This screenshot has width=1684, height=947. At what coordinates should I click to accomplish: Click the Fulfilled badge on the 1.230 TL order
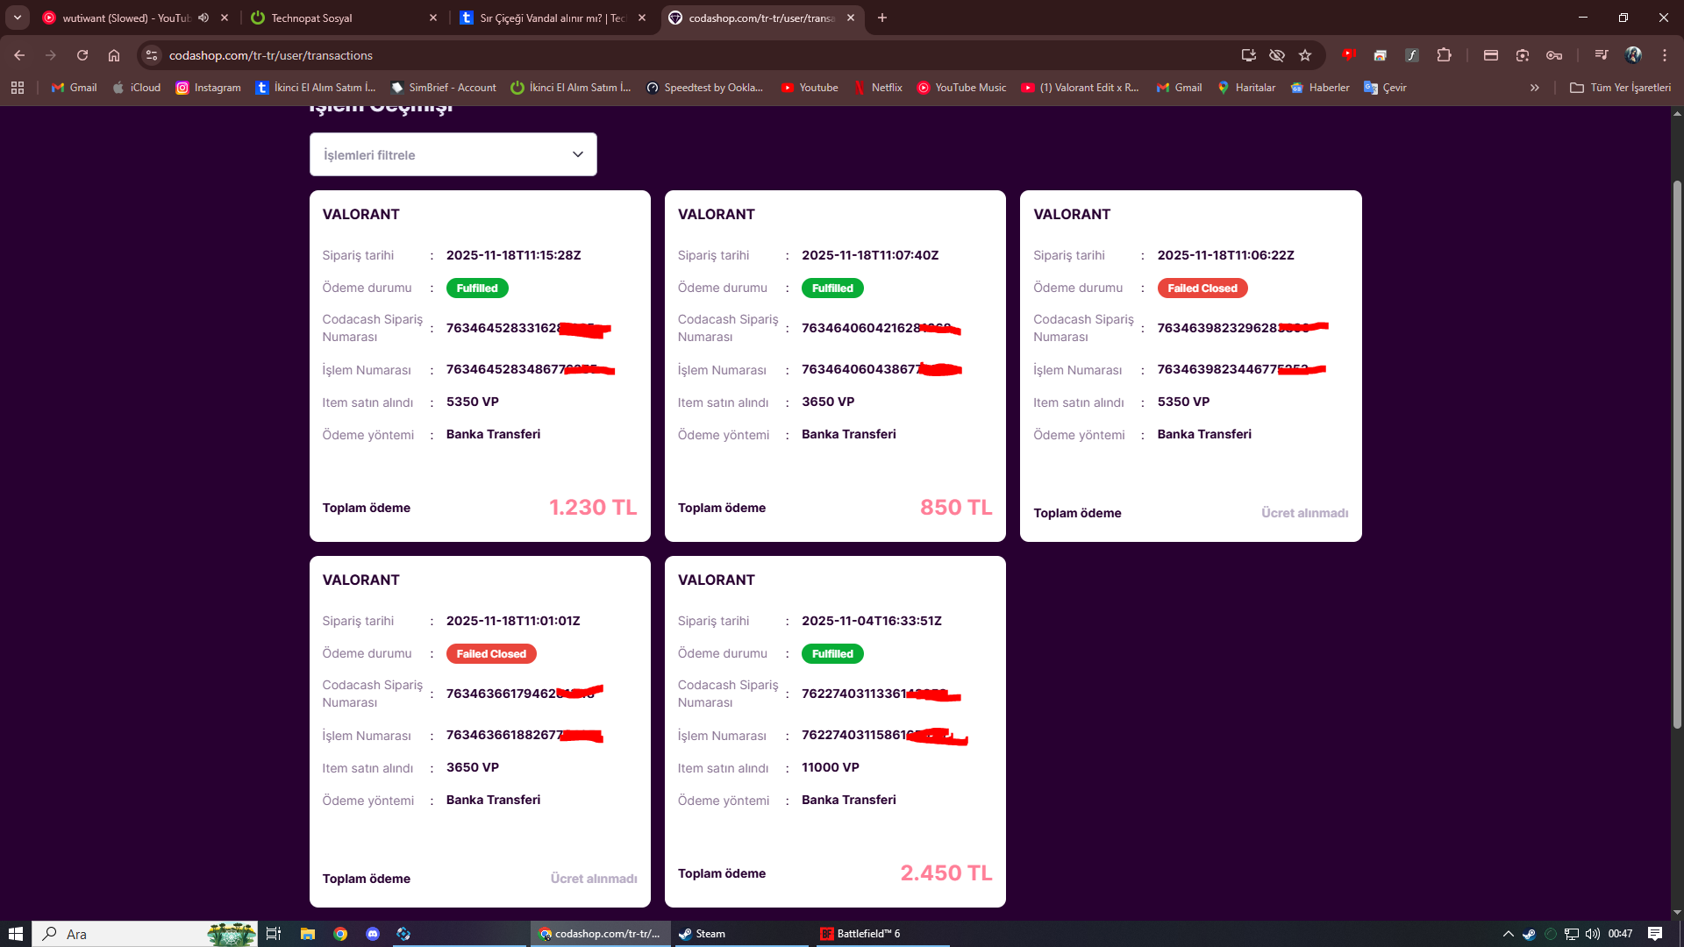(477, 288)
